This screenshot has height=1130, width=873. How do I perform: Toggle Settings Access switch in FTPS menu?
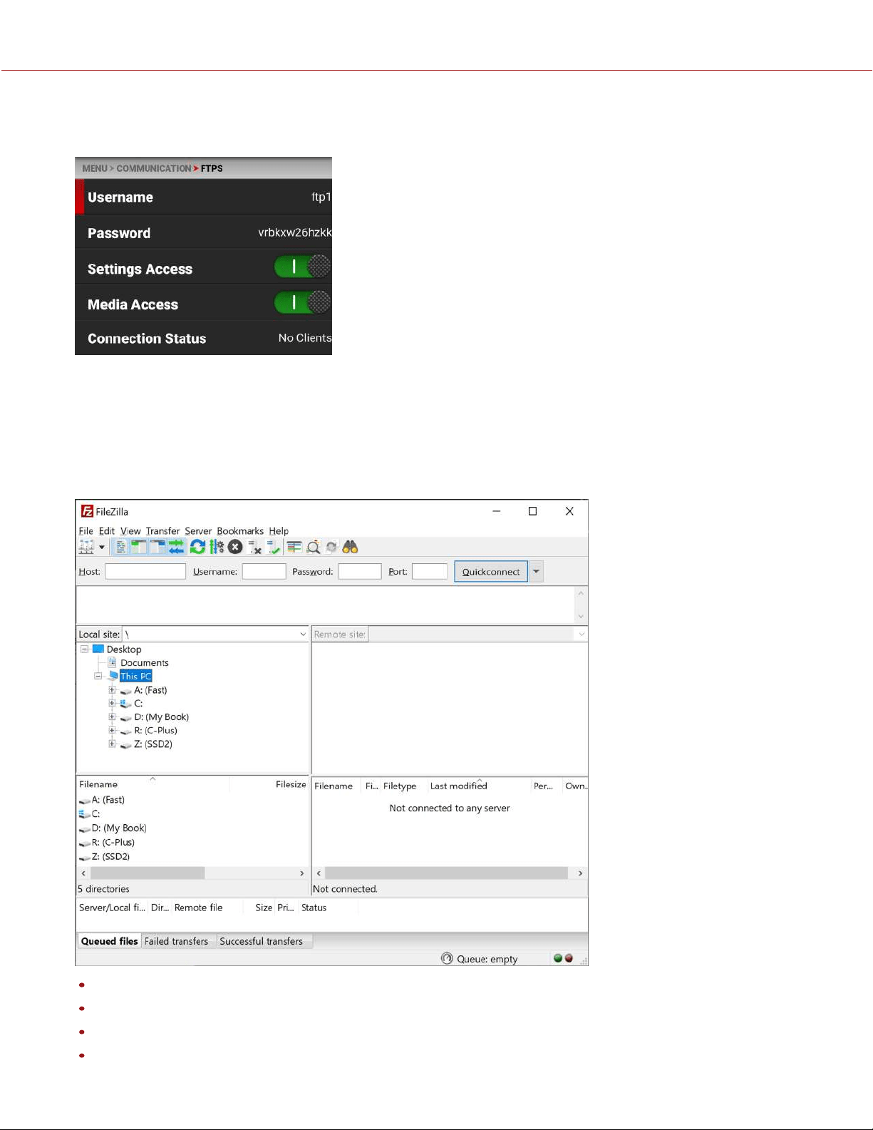302,267
